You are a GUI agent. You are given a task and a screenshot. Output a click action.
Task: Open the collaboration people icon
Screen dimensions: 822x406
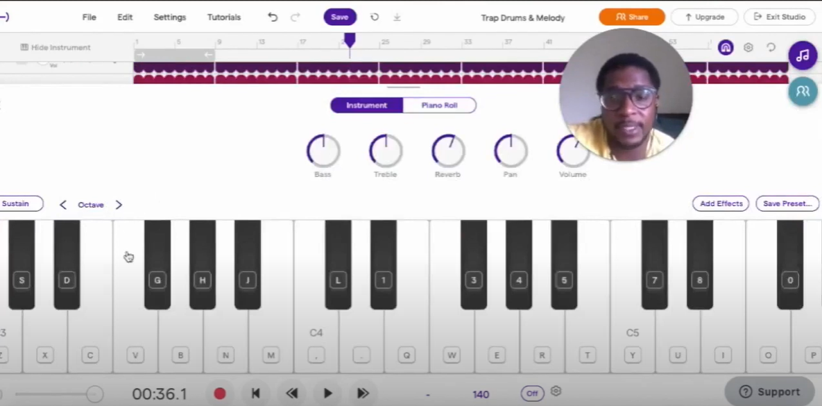click(803, 91)
